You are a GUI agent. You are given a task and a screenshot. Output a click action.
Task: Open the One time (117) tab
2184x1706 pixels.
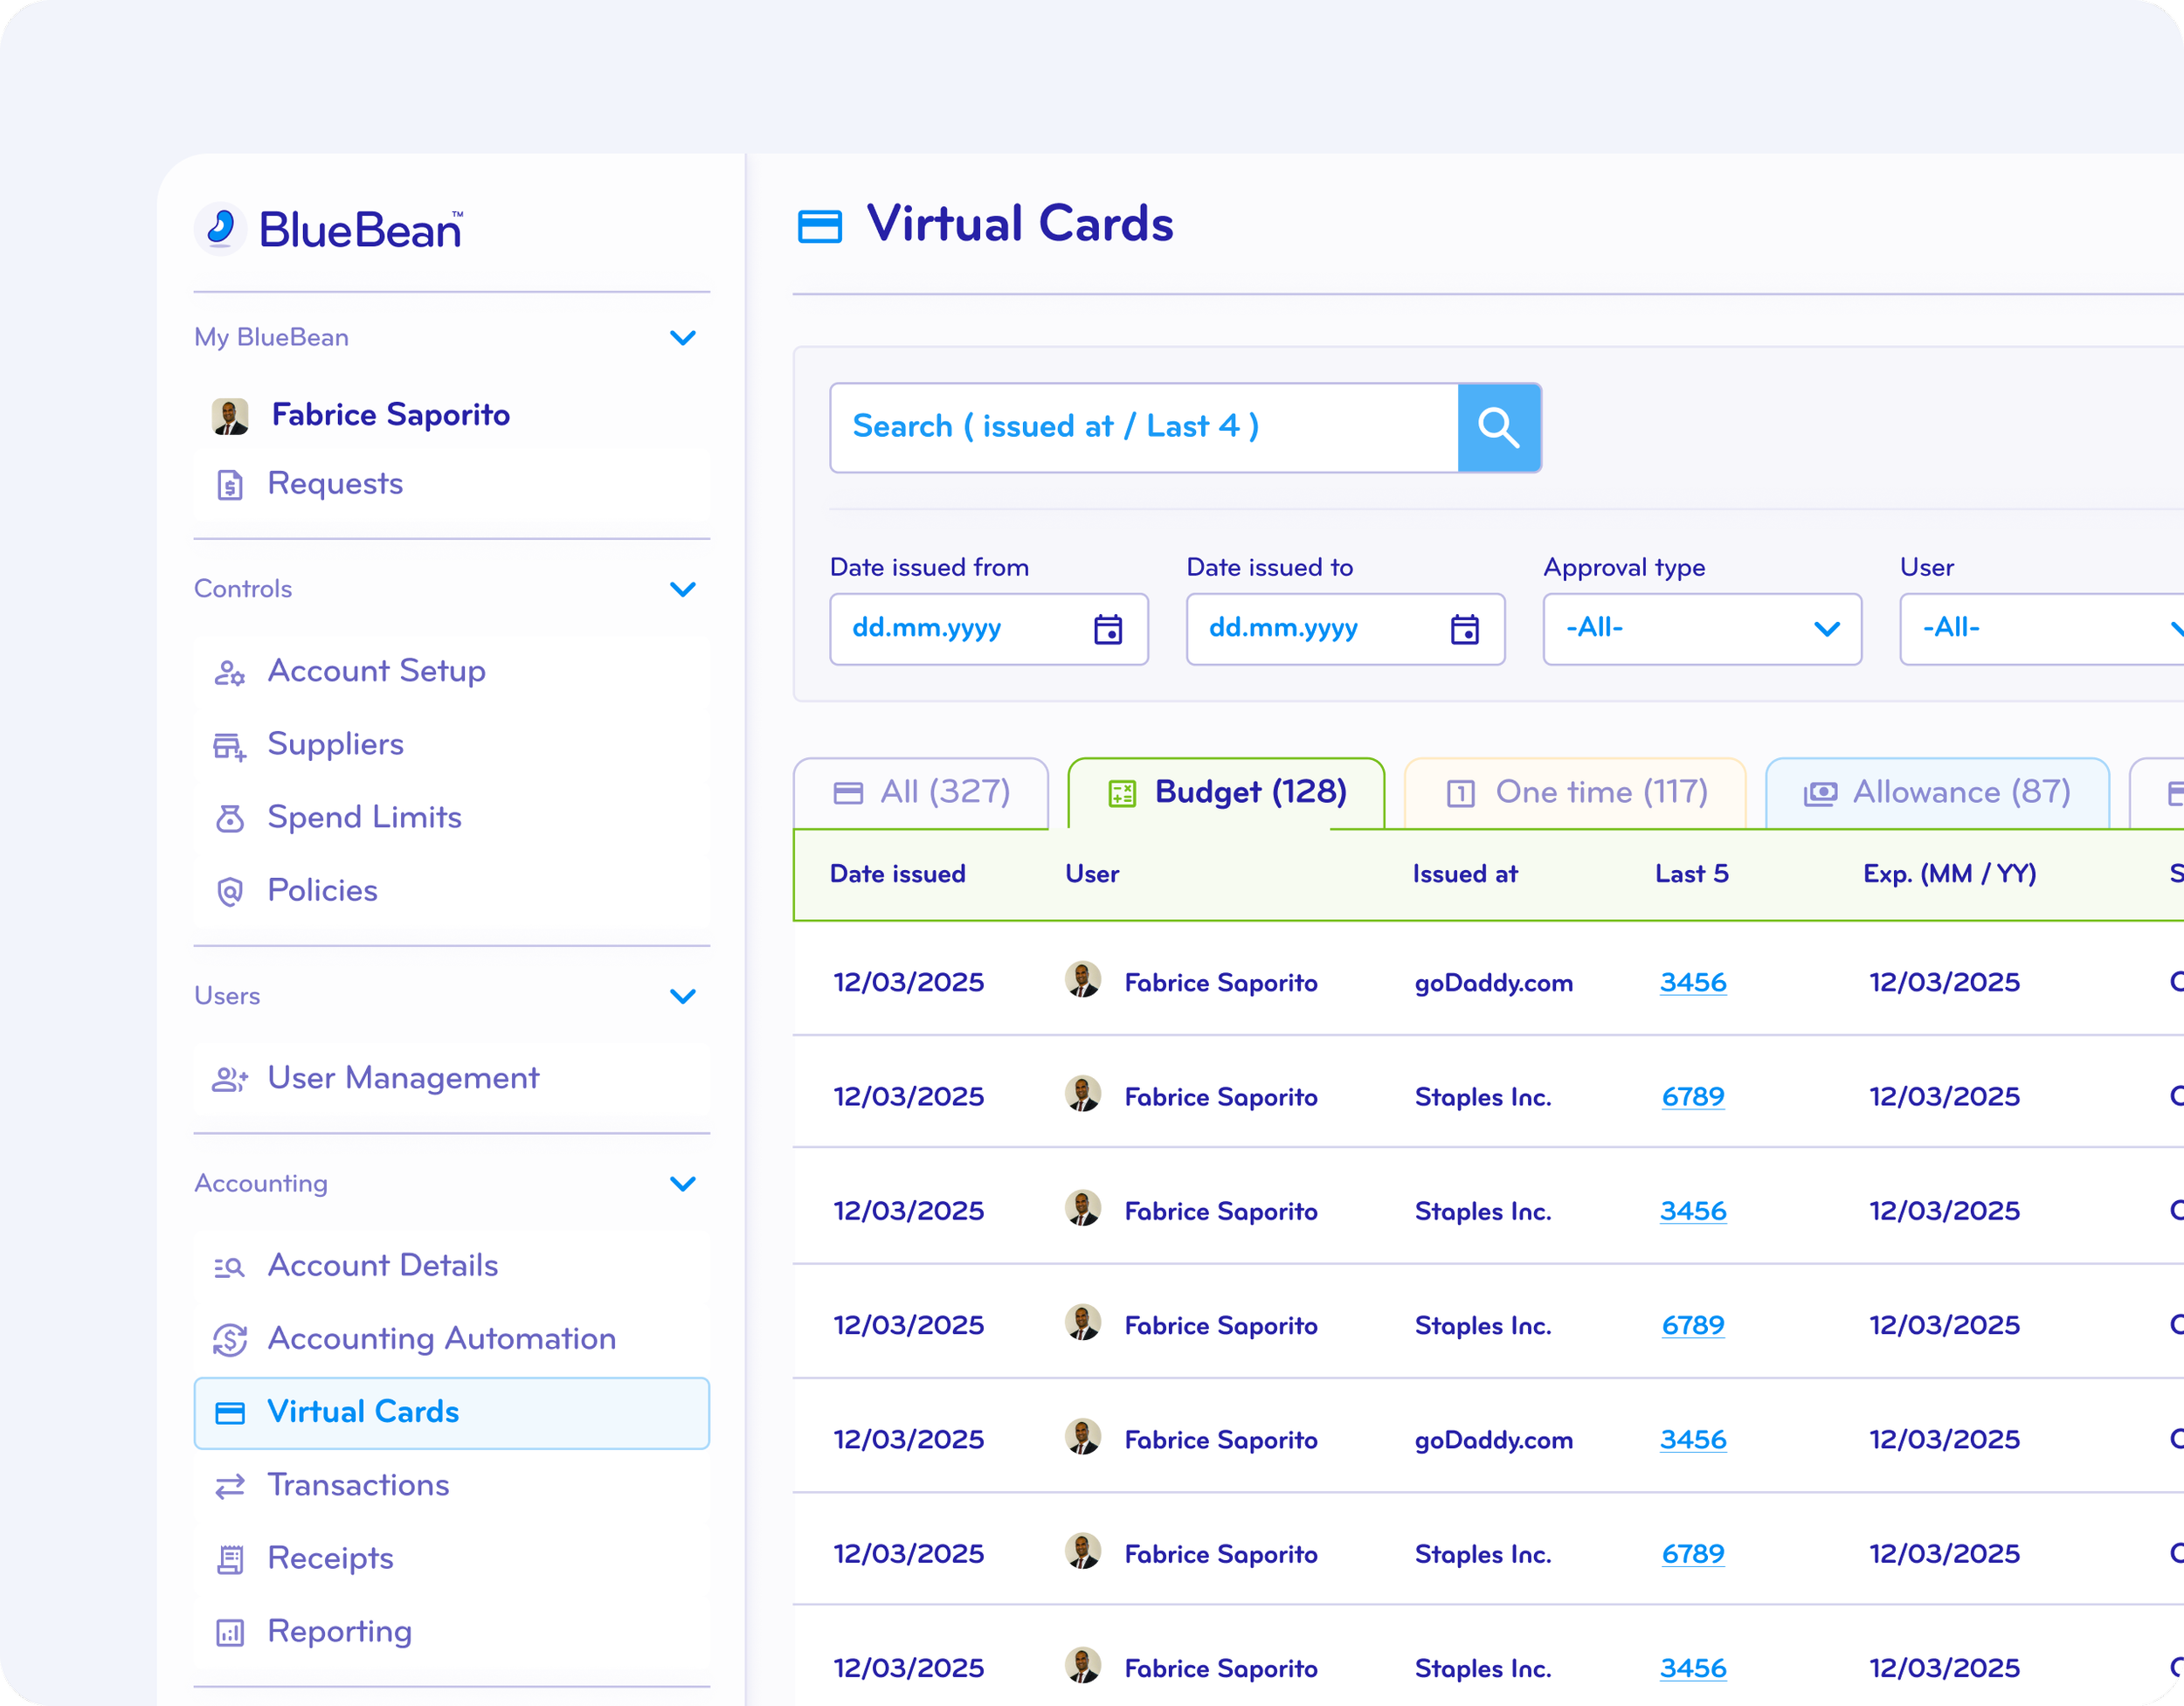pos(1574,792)
